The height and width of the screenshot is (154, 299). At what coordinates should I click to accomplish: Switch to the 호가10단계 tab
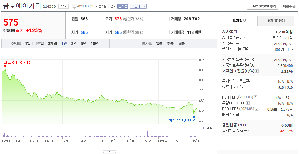[276, 21]
